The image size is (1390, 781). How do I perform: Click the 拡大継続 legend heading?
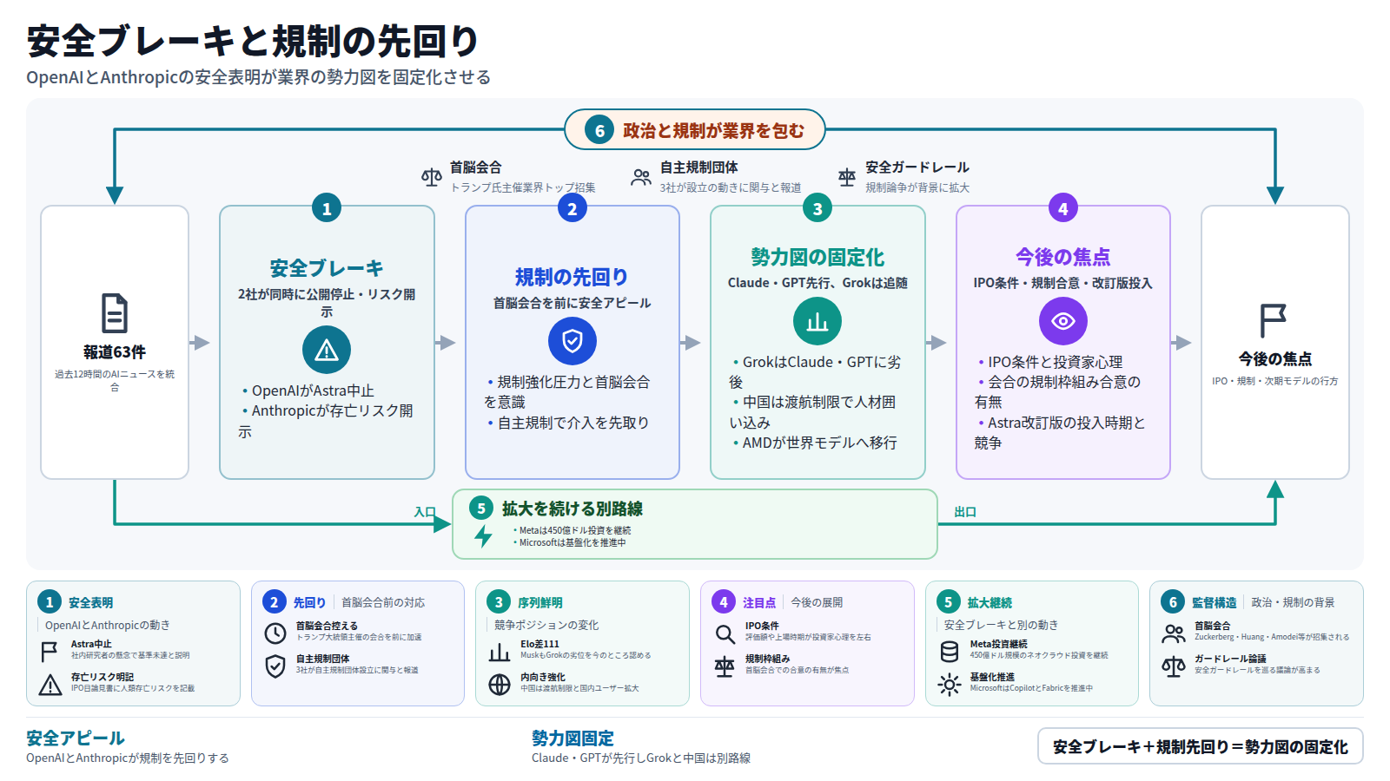(990, 602)
